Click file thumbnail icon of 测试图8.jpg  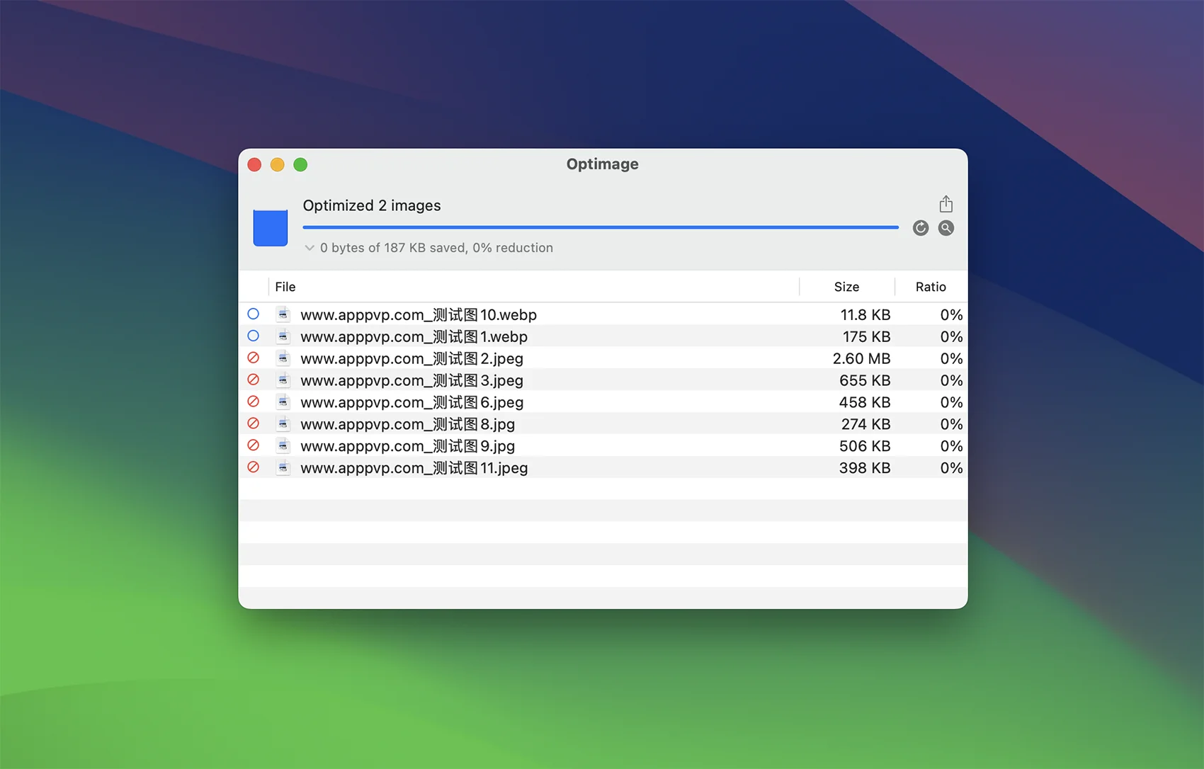point(283,424)
